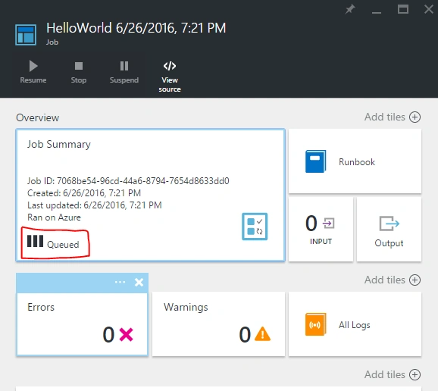Click the Job Summary checklist icon

(x=255, y=227)
